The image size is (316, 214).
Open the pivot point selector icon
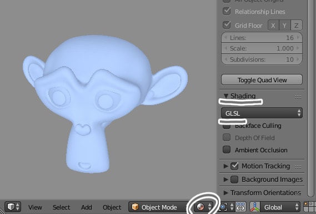point(226,207)
